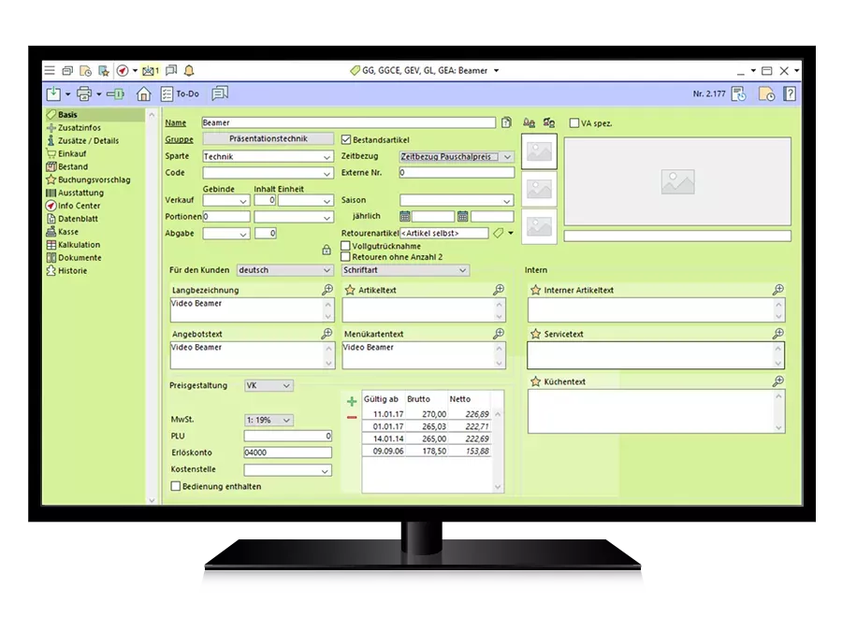Select Kalkulation in the left sidebar
The height and width of the screenshot is (631, 842).
click(x=79, y=245)
